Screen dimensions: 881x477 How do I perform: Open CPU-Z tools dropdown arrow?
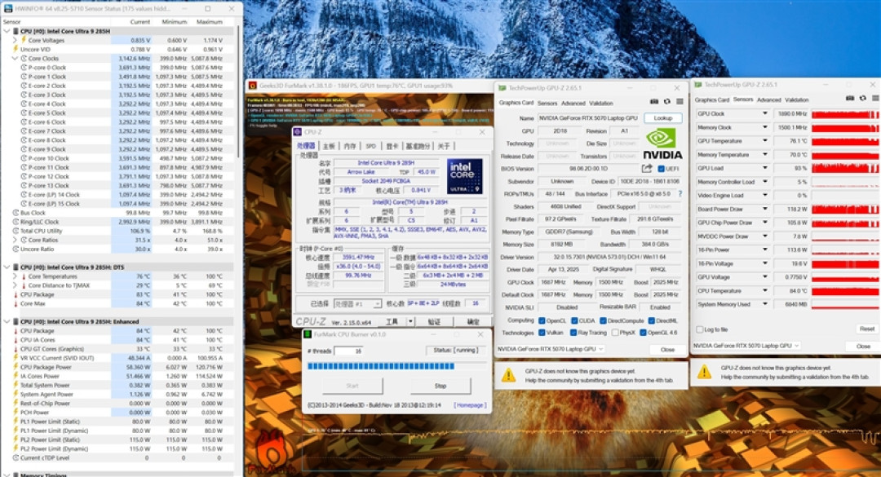[410, 322]
